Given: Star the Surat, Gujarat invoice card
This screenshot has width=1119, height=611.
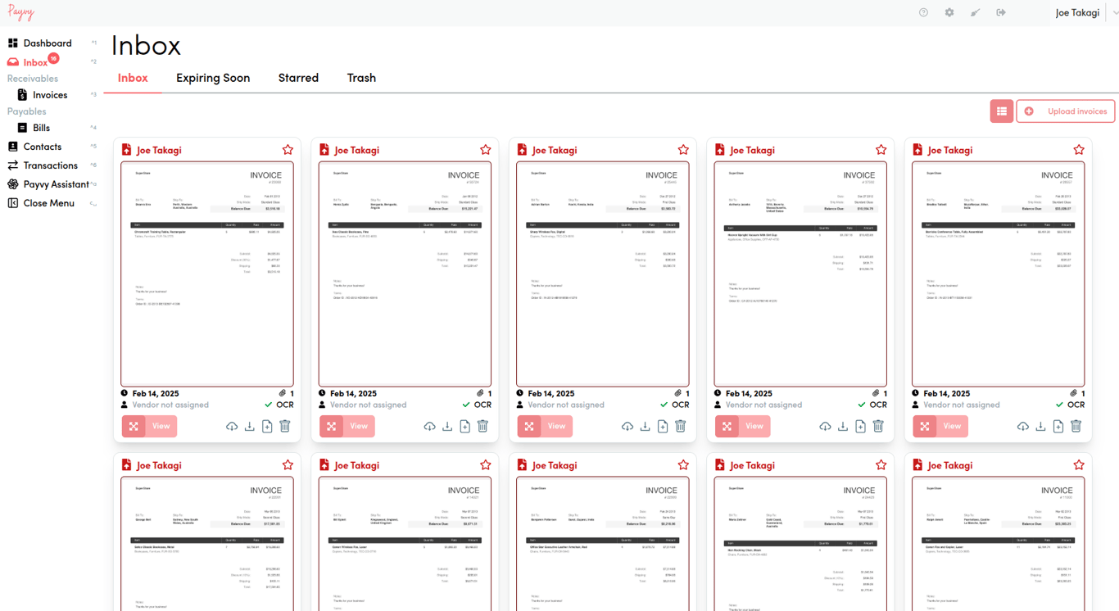Looking at the screenshot, I should click(683, 465).
